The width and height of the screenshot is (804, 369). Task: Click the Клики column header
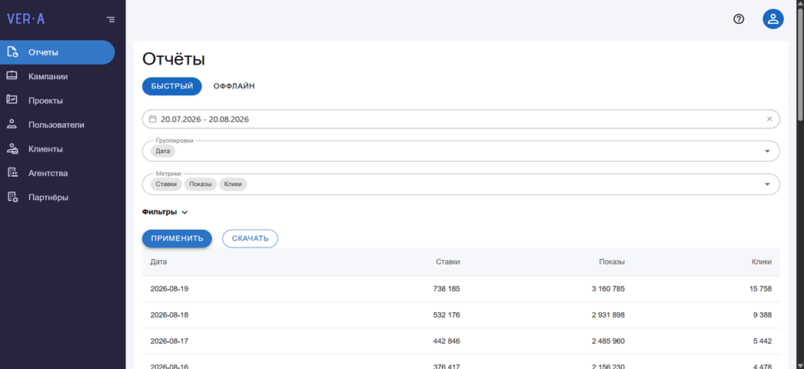[x=762, y=262]
